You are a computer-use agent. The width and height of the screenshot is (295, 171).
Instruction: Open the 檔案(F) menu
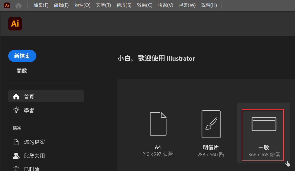(x=41, y=5)
